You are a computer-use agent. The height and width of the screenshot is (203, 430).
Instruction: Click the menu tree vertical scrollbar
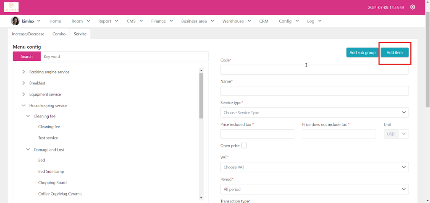pos(201,96)
